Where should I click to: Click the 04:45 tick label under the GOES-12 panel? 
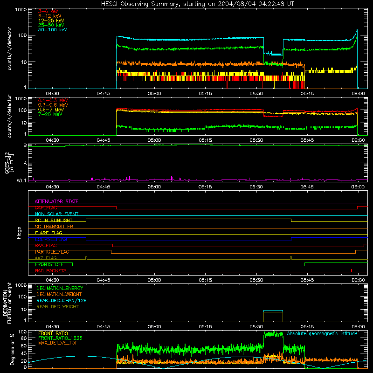pyautogui.click(x=103, y=187)
